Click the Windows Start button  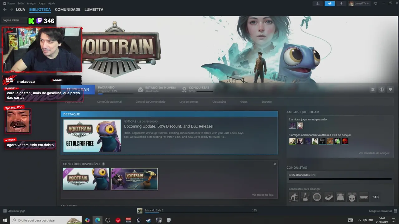[5, 220]
